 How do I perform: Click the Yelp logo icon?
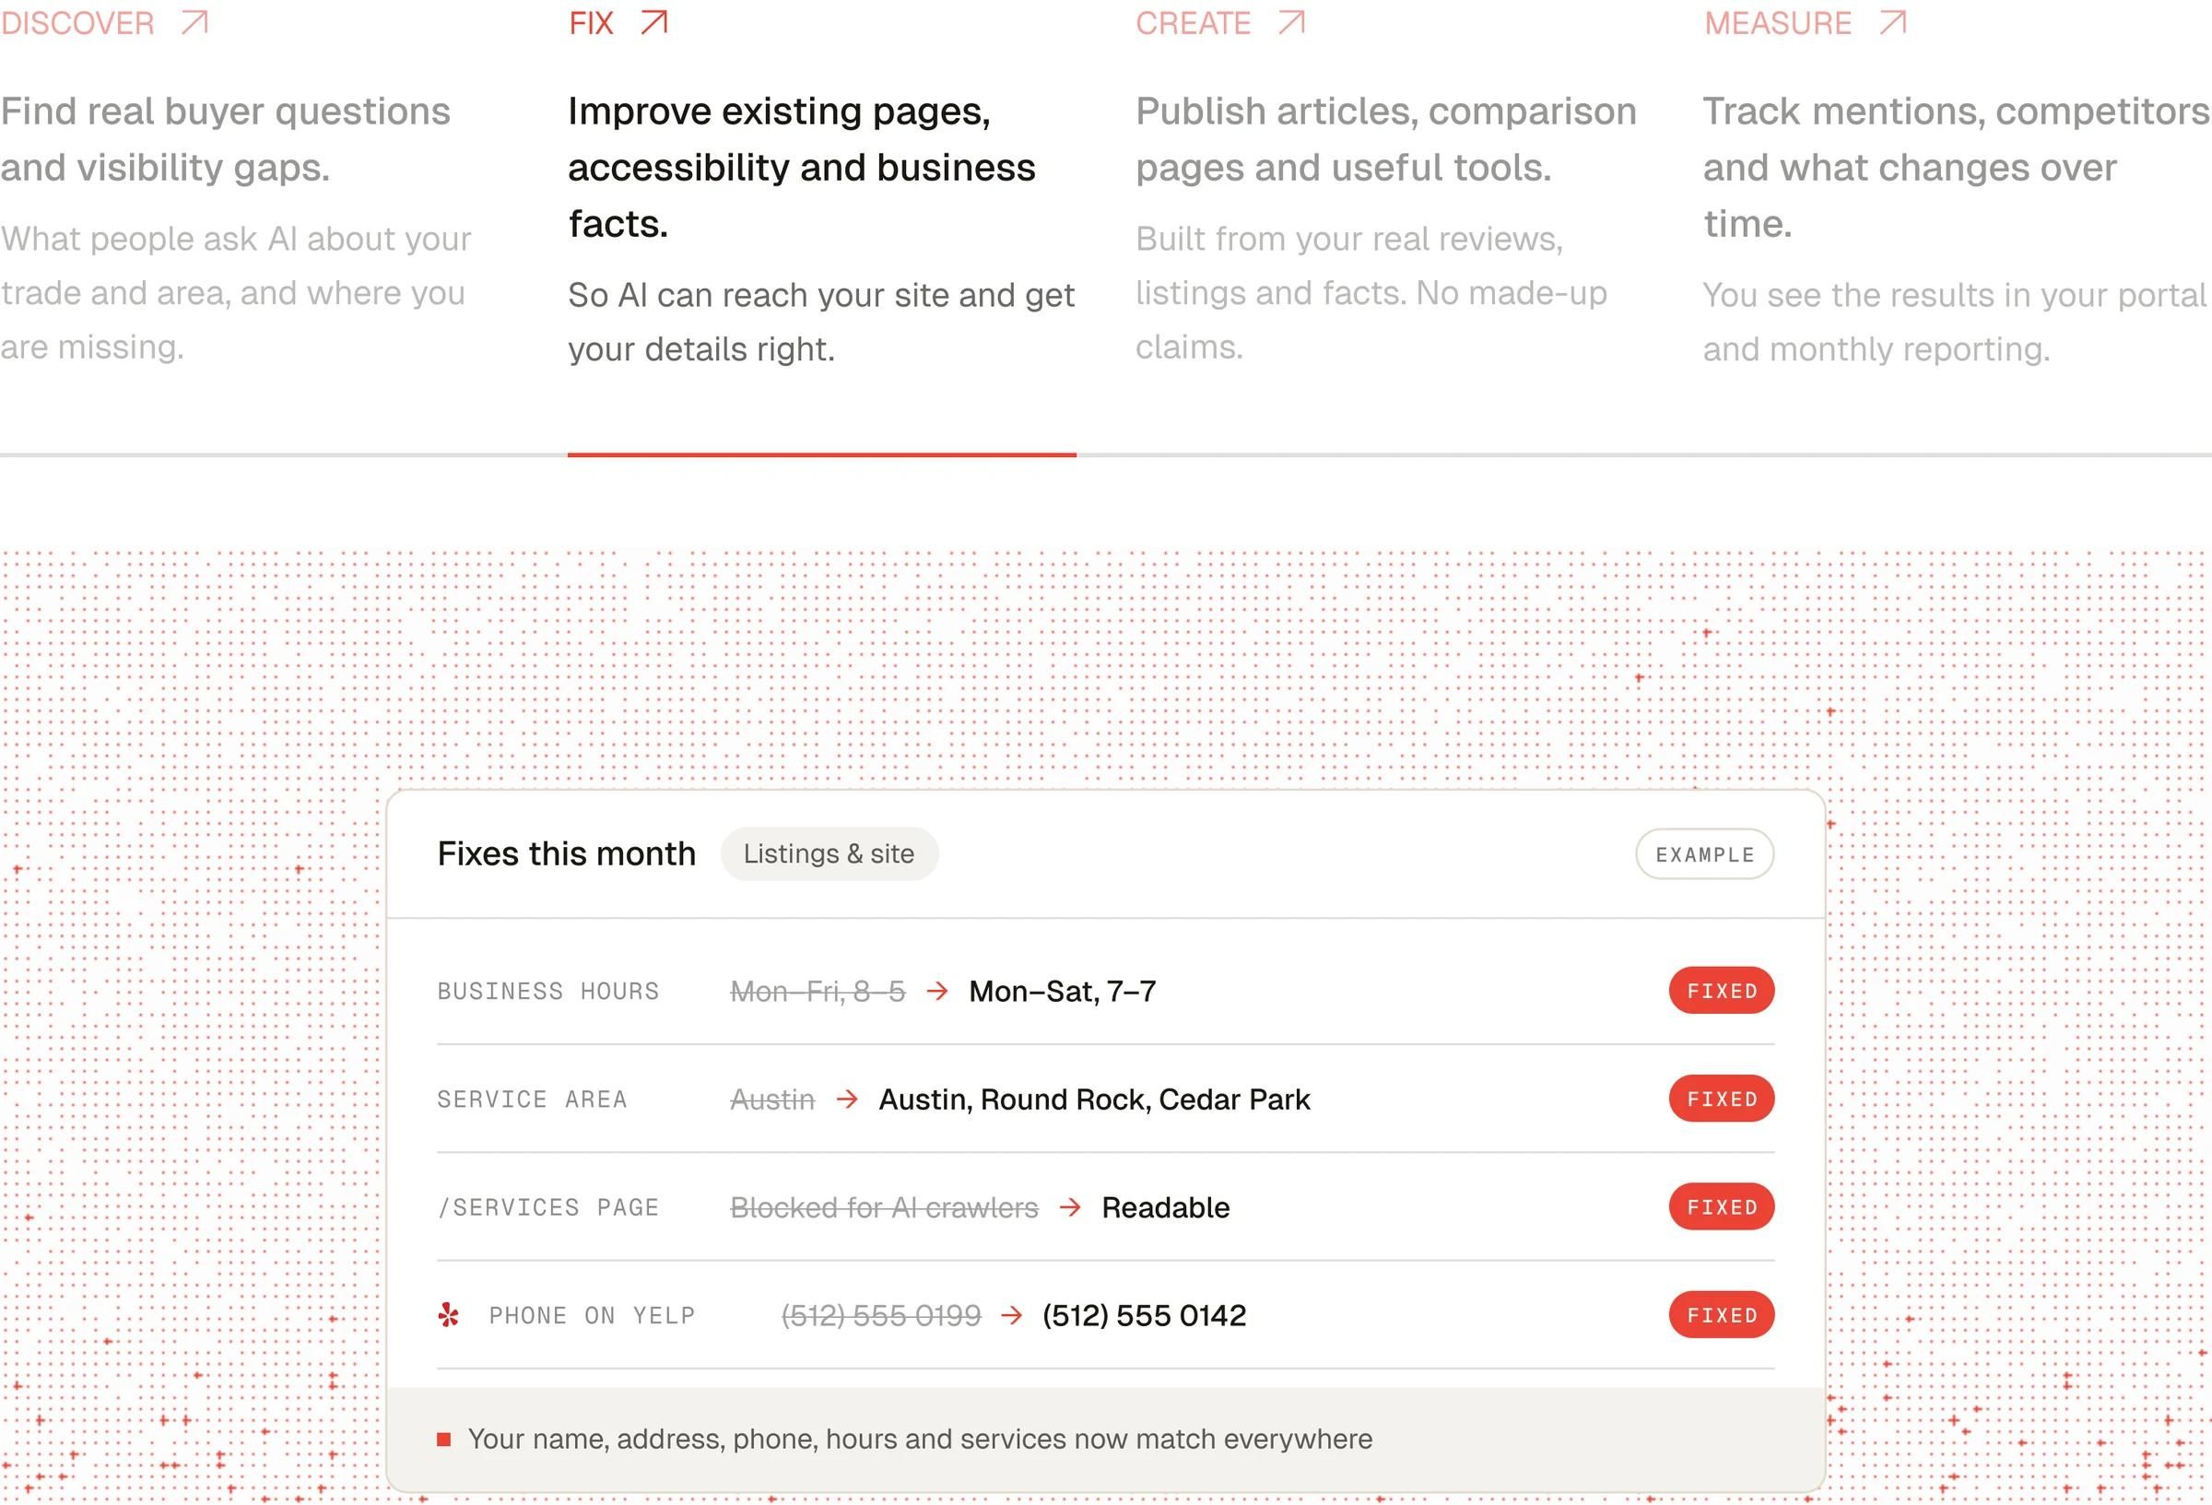pos(448,1314)
